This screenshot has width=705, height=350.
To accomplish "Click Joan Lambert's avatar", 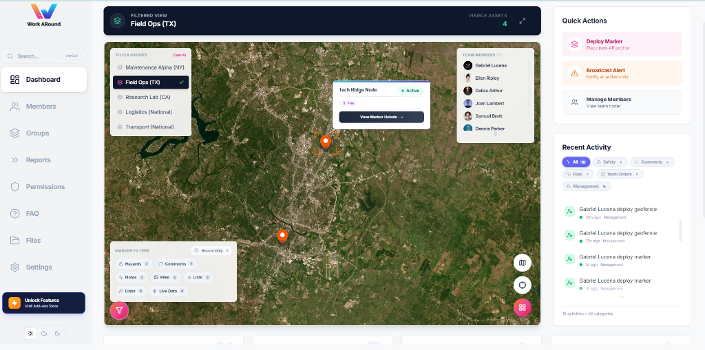I will (x=467, y=103).
